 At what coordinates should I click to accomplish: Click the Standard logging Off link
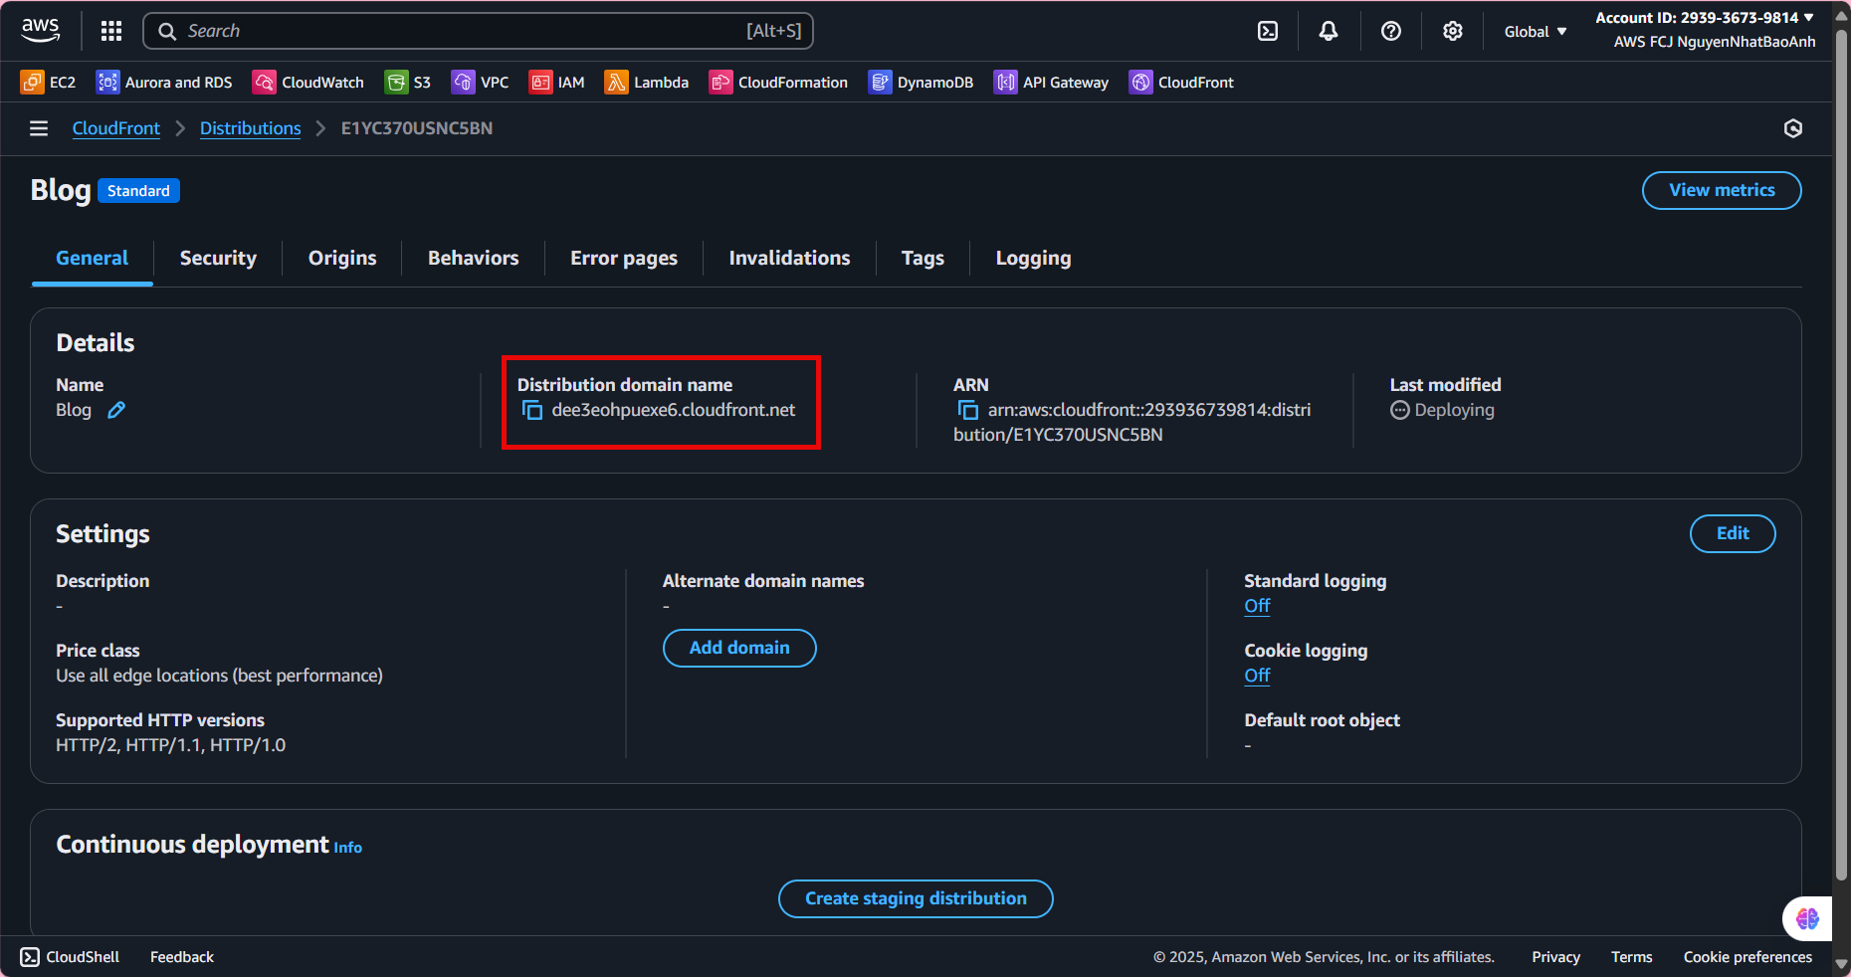coord(1257,606)
